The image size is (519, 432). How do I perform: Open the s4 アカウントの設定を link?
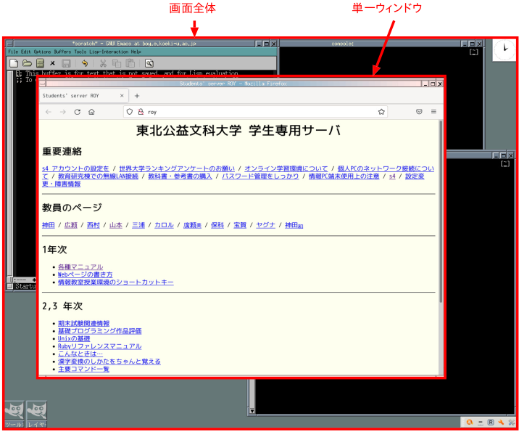75,168
